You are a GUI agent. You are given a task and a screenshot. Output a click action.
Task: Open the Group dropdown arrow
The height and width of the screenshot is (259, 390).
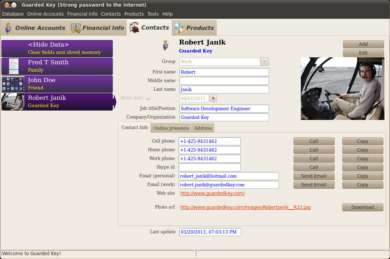(265, 62)
